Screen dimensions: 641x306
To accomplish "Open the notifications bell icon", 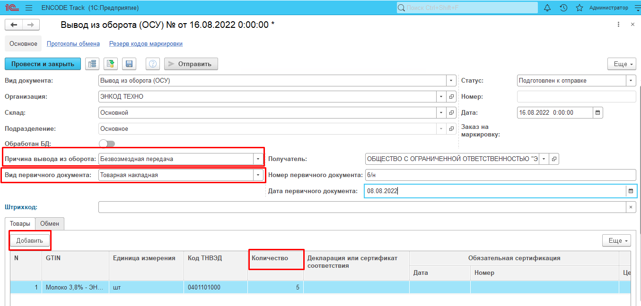I will [547, 8].
